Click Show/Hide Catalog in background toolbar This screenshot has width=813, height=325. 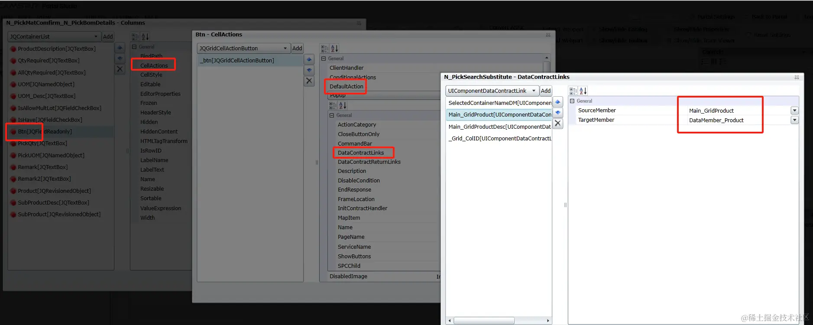click(623, 29)
